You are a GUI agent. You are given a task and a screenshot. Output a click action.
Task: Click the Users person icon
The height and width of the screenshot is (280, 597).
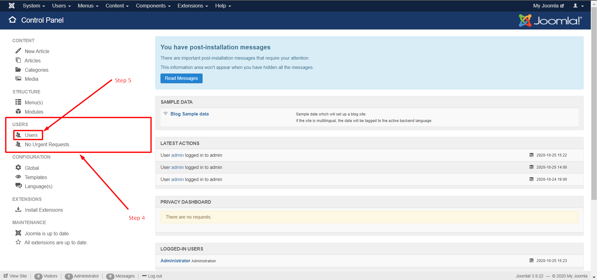[18, 135]
